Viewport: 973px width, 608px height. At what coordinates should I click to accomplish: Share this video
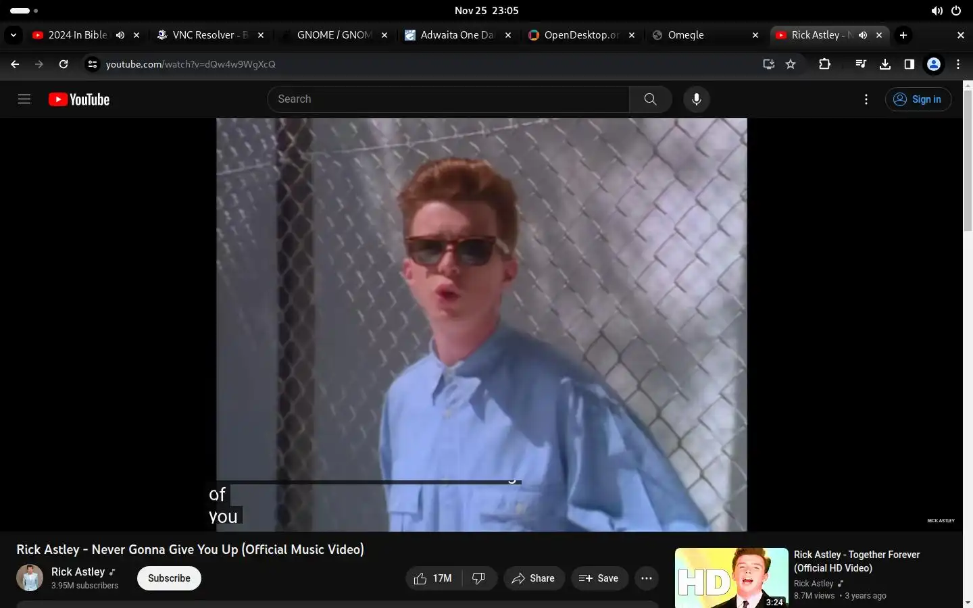coord(534,578)
